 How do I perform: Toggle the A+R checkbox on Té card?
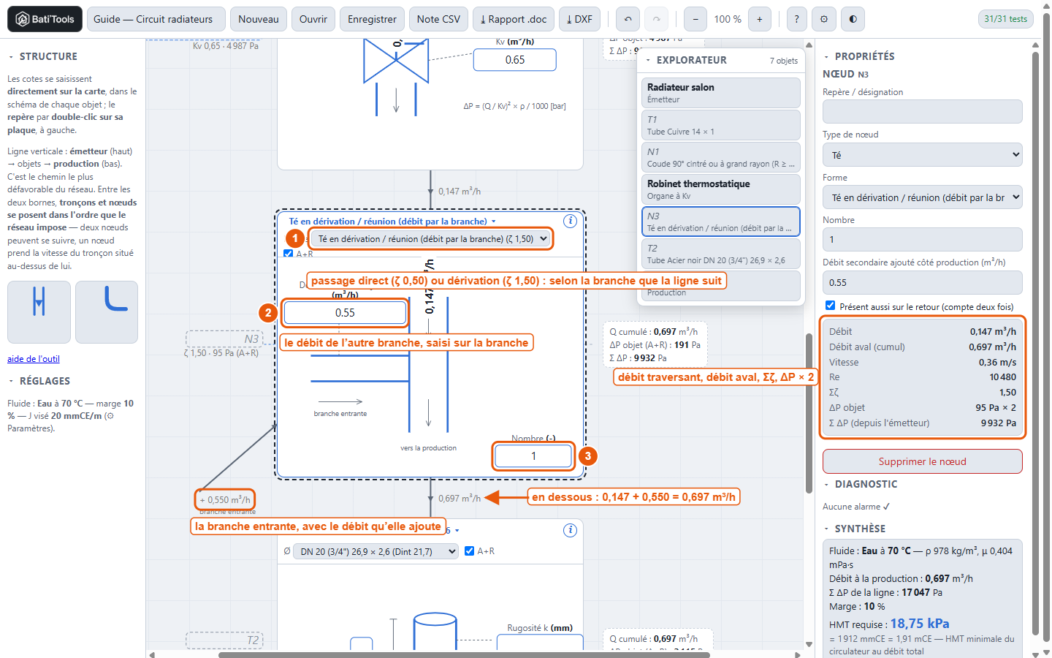(288, 254)
